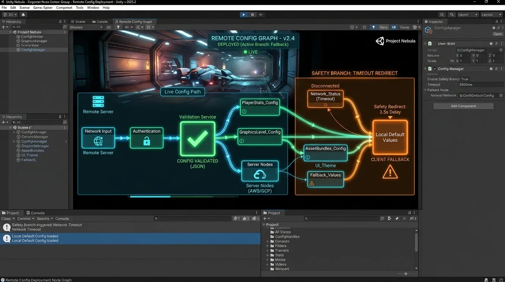Toggle the Config Manager component enabled checkbox

tap(435, 69)
